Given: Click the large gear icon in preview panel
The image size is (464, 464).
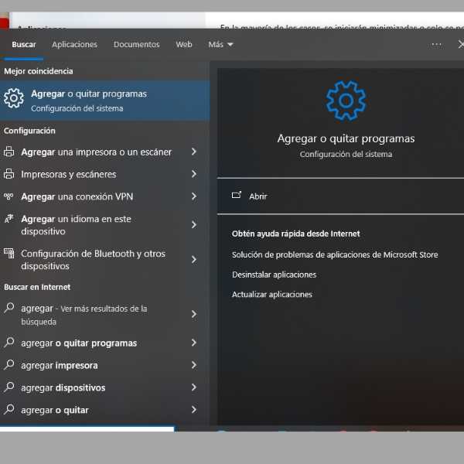Looking at the screenshot, I should click(x=346, y=101).
